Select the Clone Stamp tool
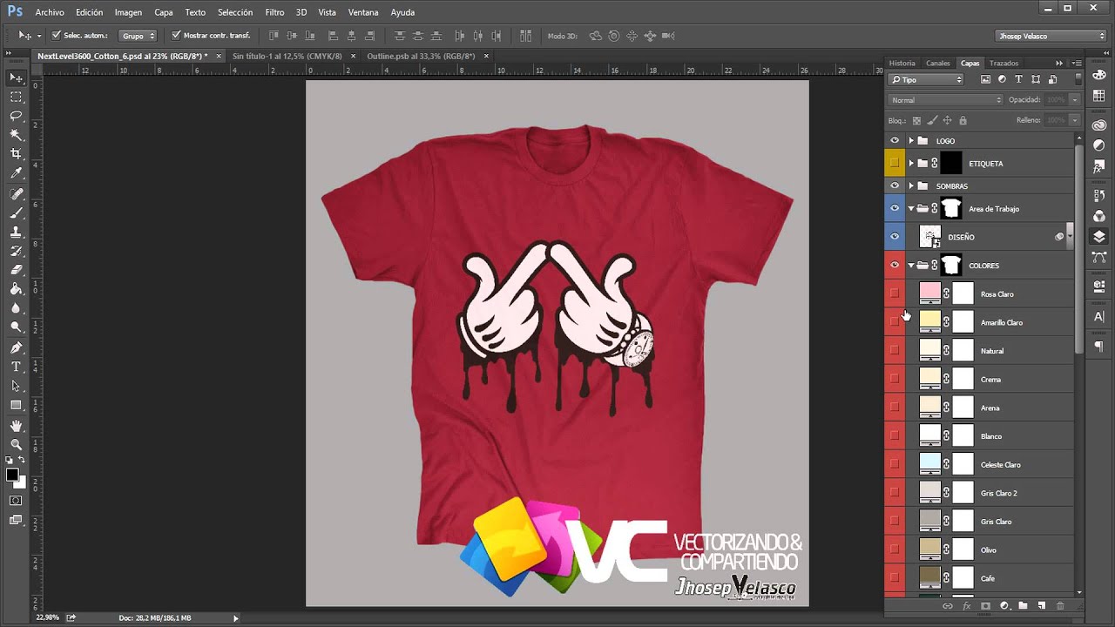 tap(16, 232)
